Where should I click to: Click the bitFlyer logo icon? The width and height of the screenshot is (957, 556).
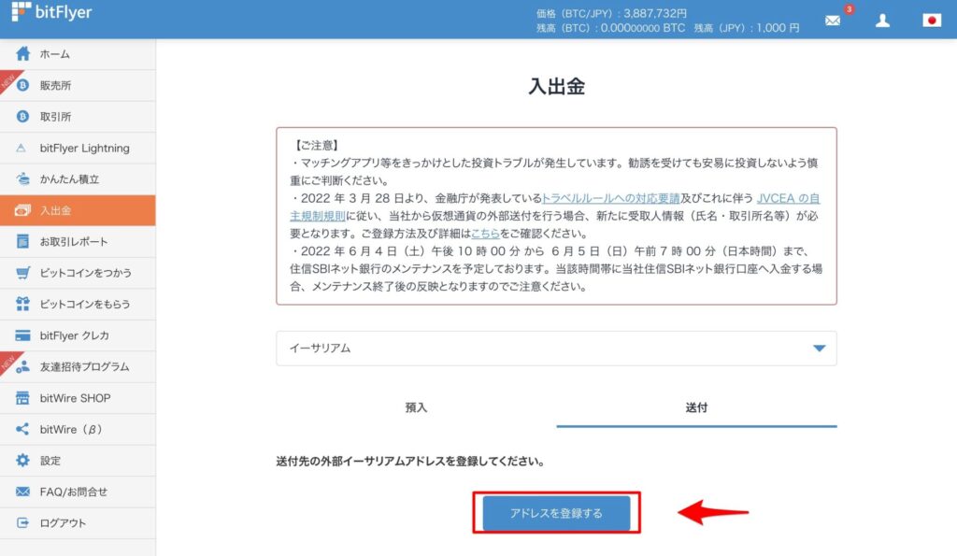click(x=21, y=11)
